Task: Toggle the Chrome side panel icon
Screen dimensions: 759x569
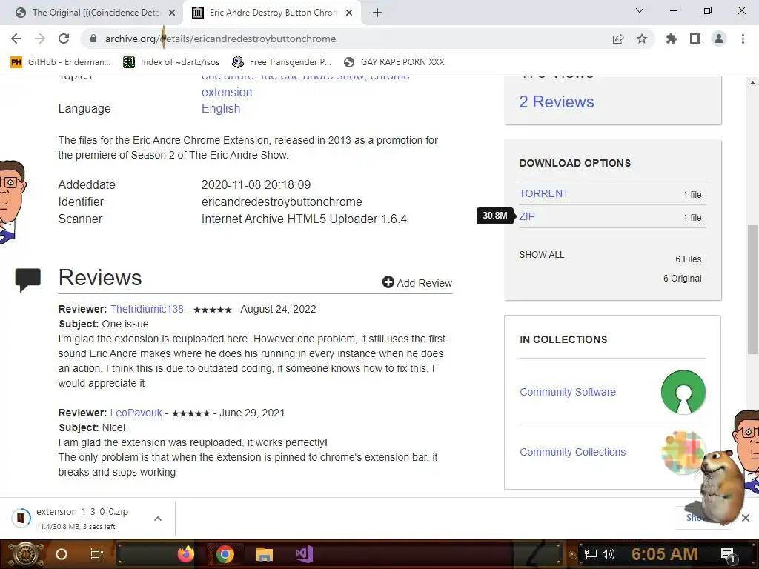Action: click(x=695, y=39)
